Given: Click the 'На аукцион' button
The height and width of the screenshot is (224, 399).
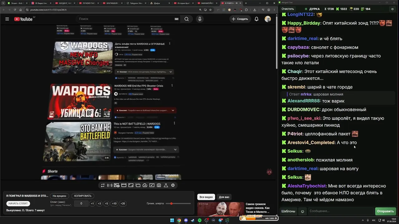Looking at the screenshot, I should point(59,196).
